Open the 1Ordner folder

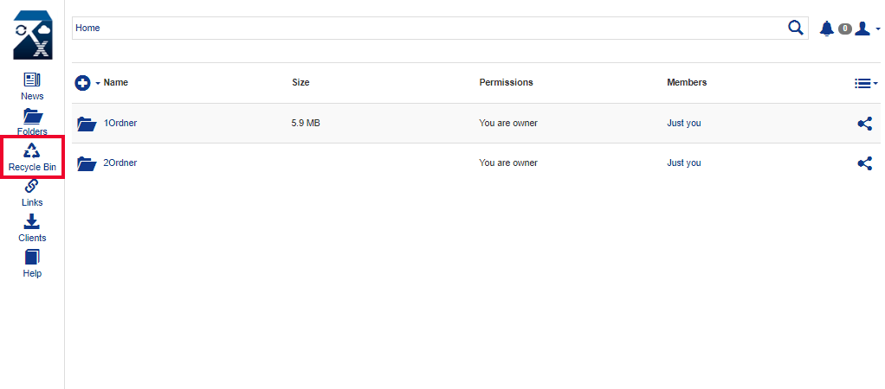pyautogui.click(x=120, y=123)
